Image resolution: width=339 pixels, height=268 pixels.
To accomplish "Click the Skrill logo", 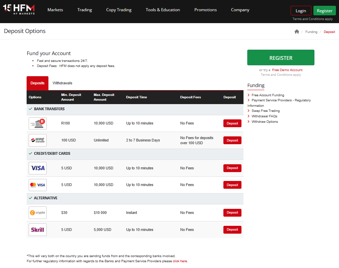I will click(x=38, y=230).
